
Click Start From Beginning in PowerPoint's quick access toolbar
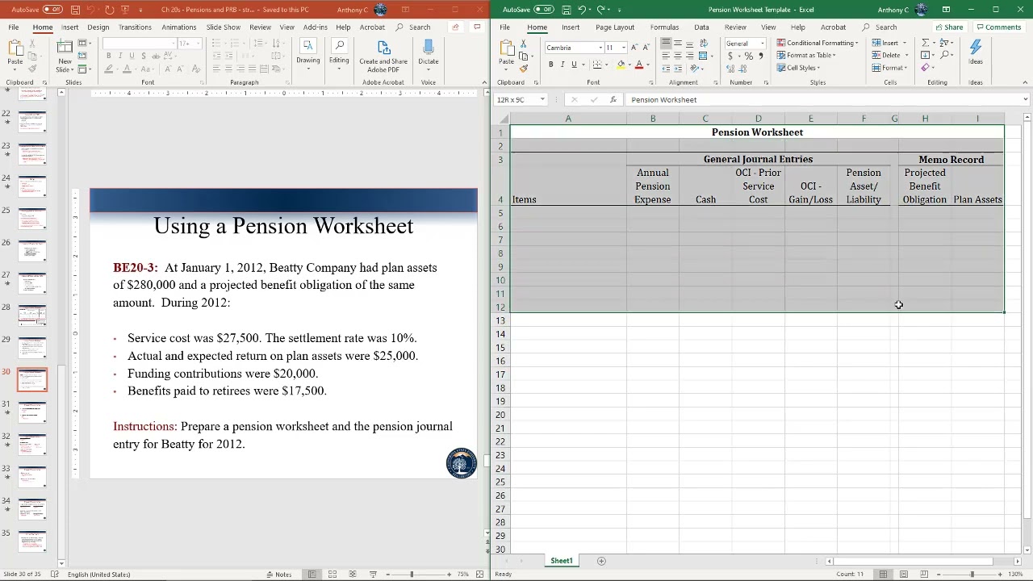pos(126,10)
